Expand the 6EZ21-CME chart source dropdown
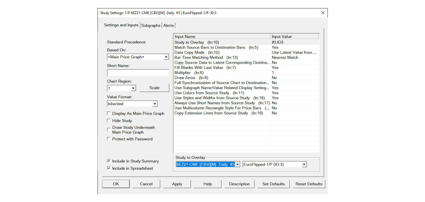425x202 pixels. coord(237,164)
